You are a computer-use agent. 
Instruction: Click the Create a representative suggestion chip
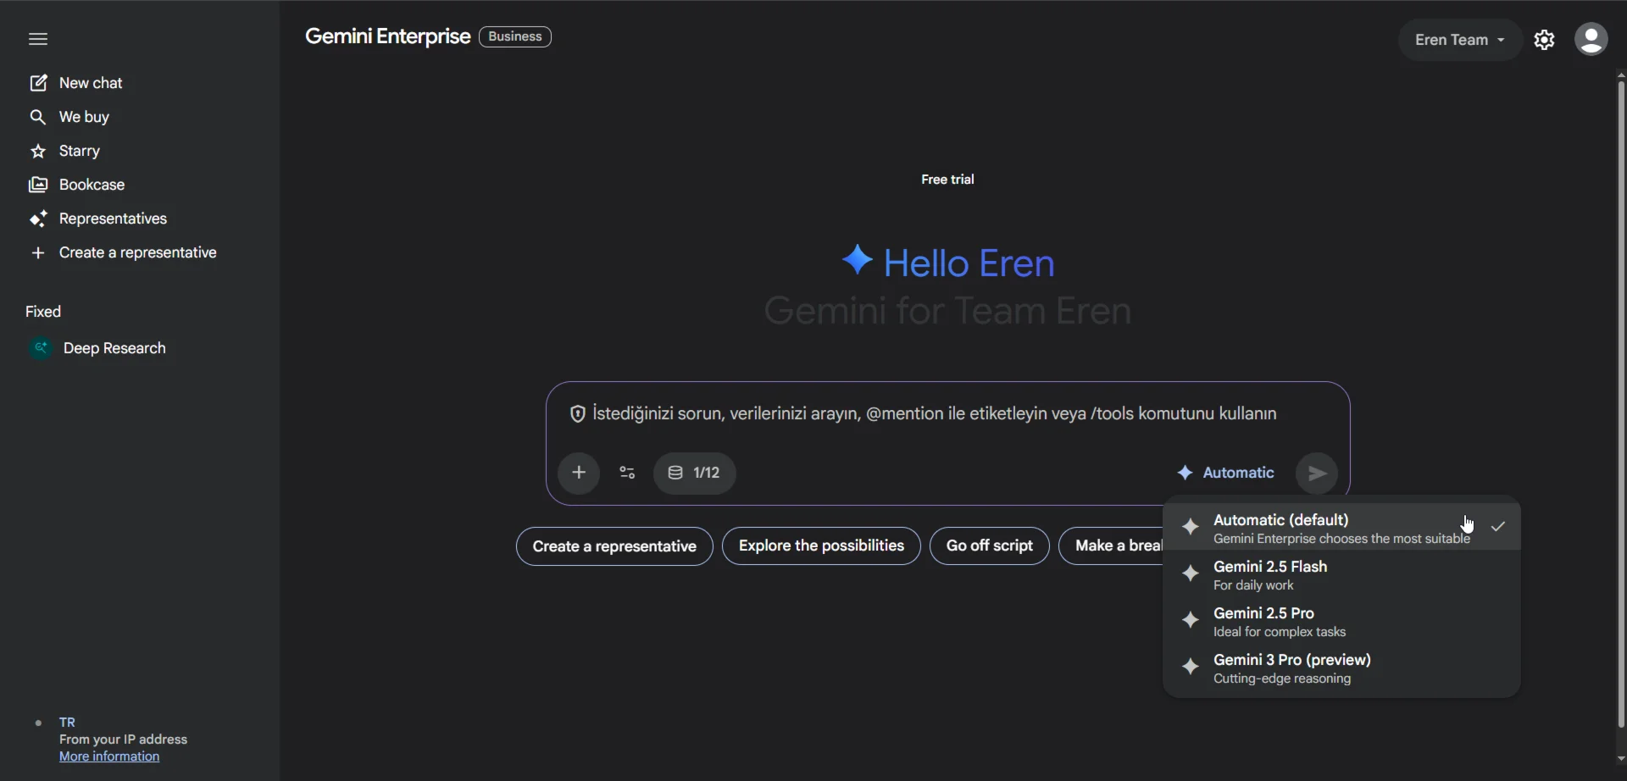pyautogui.click(x=614, y=546)
